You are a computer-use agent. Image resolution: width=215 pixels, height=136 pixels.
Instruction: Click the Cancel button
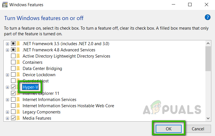pyautogui.click(x=198, y=129)
